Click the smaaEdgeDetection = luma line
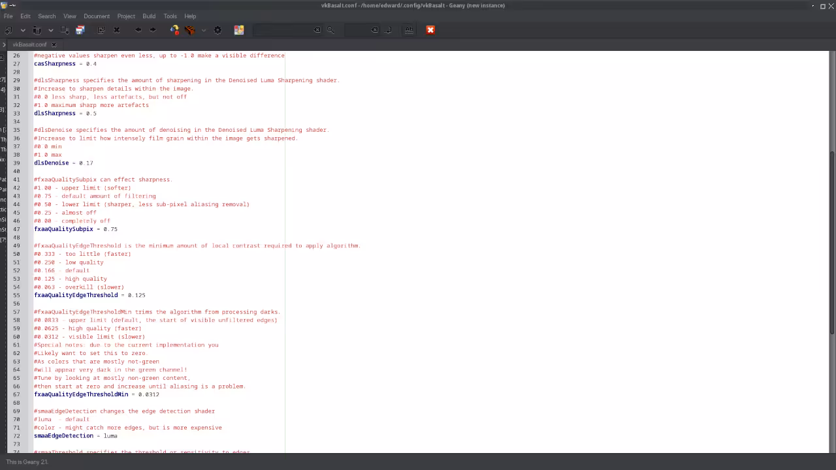 pyautogui.click(x=76, y=435)
